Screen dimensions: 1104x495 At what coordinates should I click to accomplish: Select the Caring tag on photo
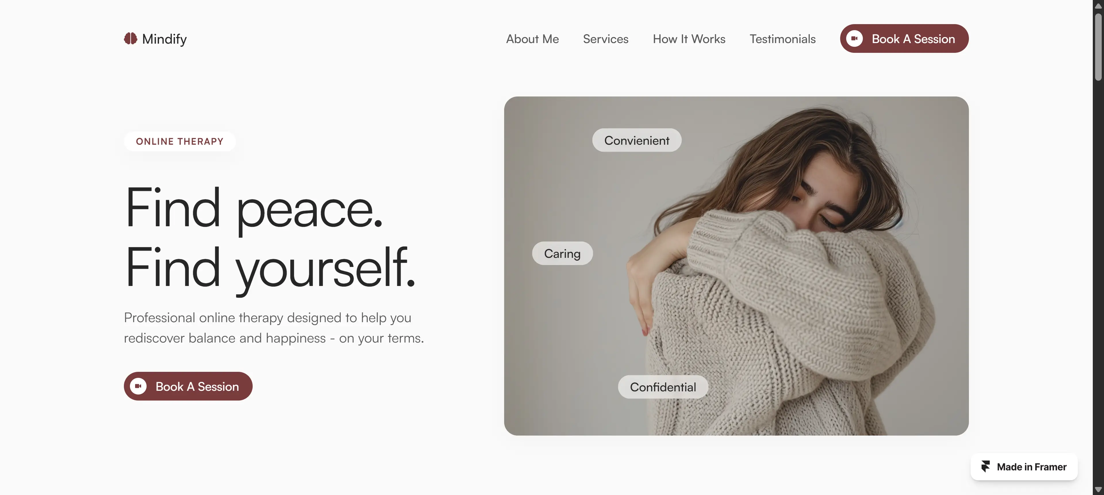562,254
